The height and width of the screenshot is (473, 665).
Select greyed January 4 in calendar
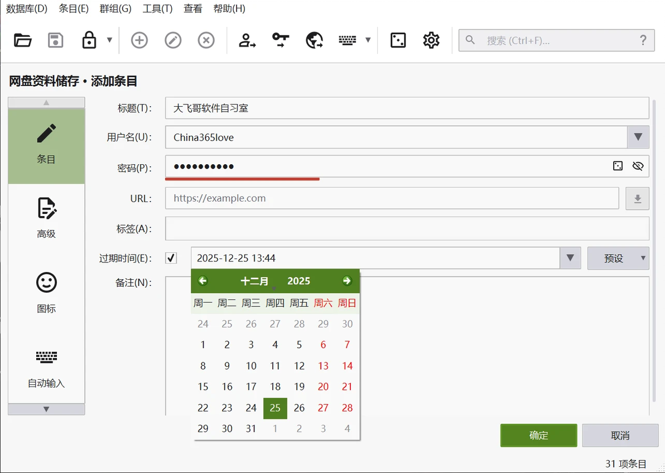348,429
